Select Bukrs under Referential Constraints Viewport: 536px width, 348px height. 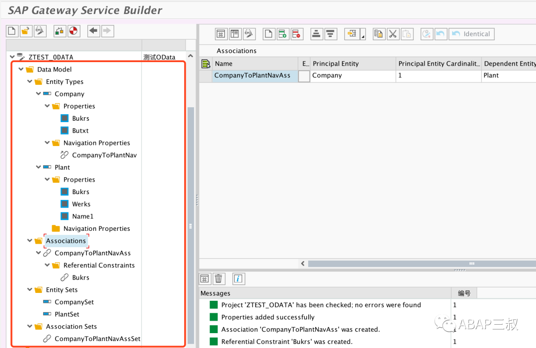[x=81, y=278]
